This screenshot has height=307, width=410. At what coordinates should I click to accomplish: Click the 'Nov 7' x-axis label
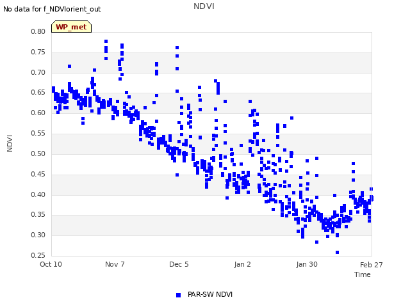[115, 264]
